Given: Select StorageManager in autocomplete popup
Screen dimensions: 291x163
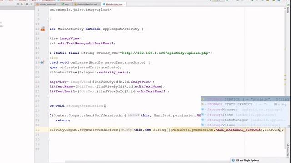Looking at the screenshot, I should coord(245,110).
